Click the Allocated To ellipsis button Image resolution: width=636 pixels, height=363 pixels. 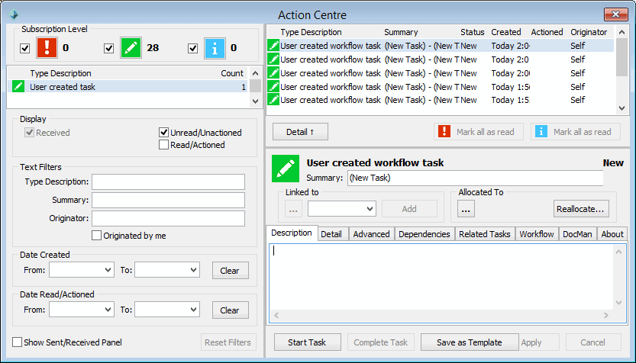click(x=466, y=209)
